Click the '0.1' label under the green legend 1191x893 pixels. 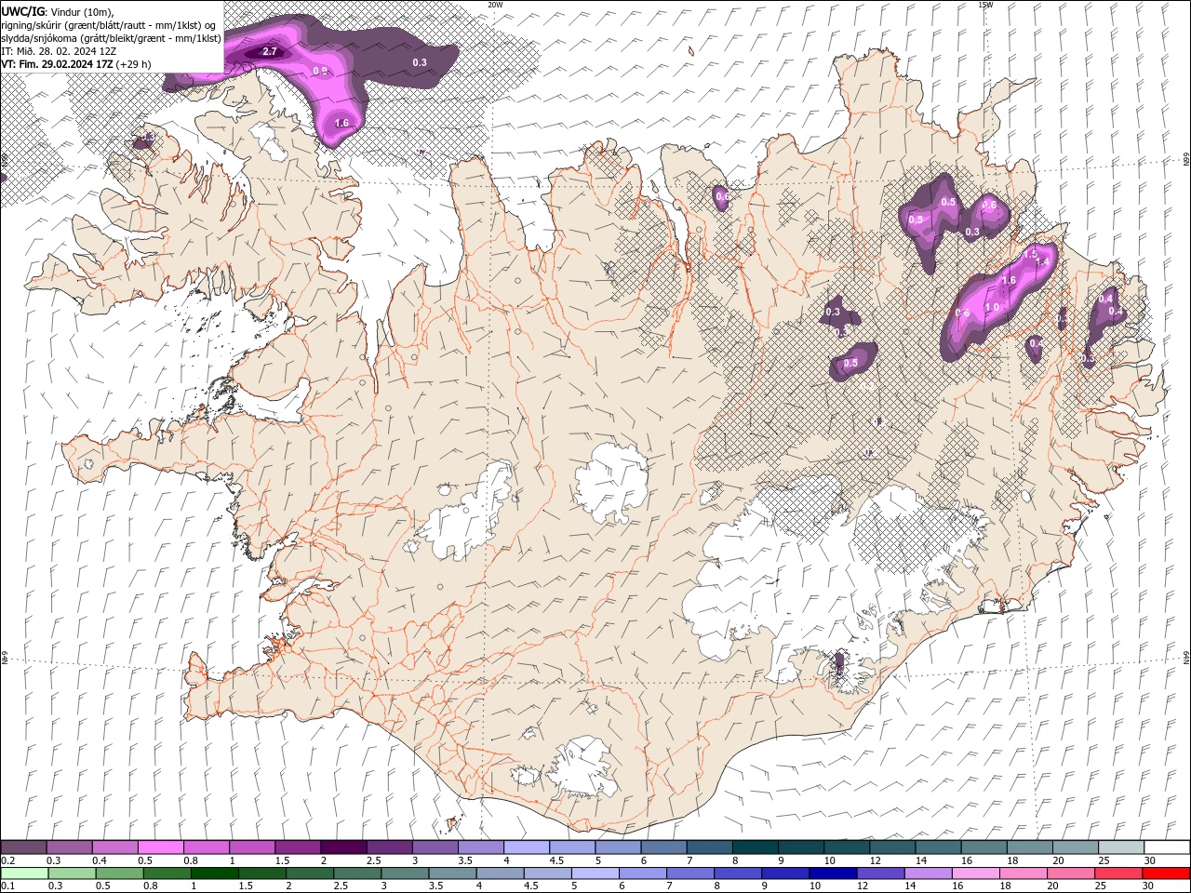(7, 886)
